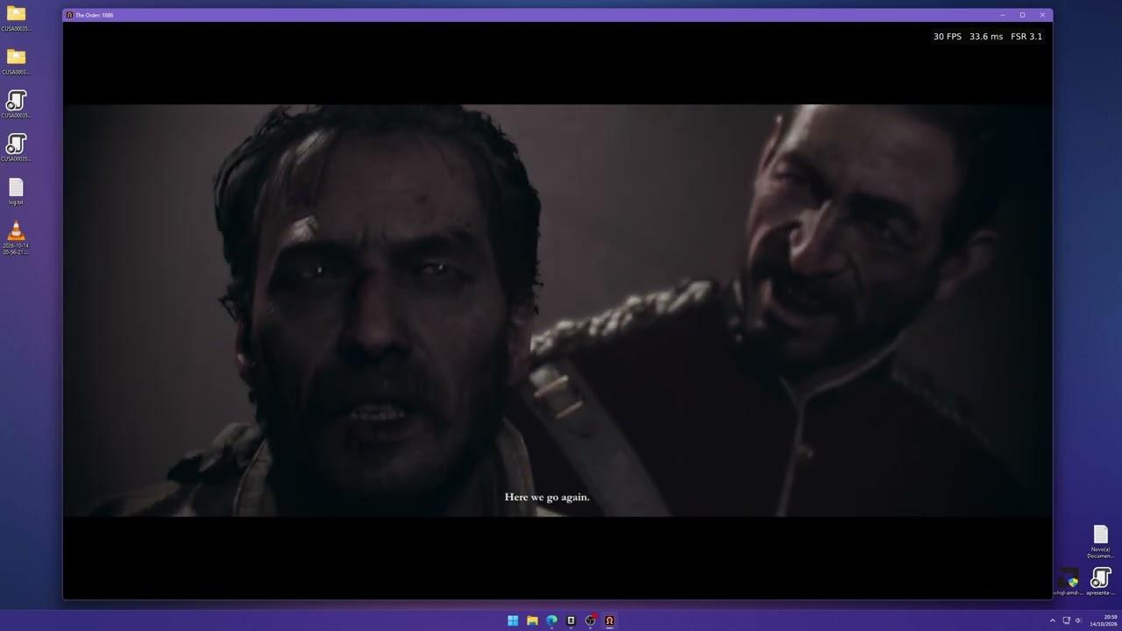Launch Microsoft Edge from the taskbar

(551, 620)
